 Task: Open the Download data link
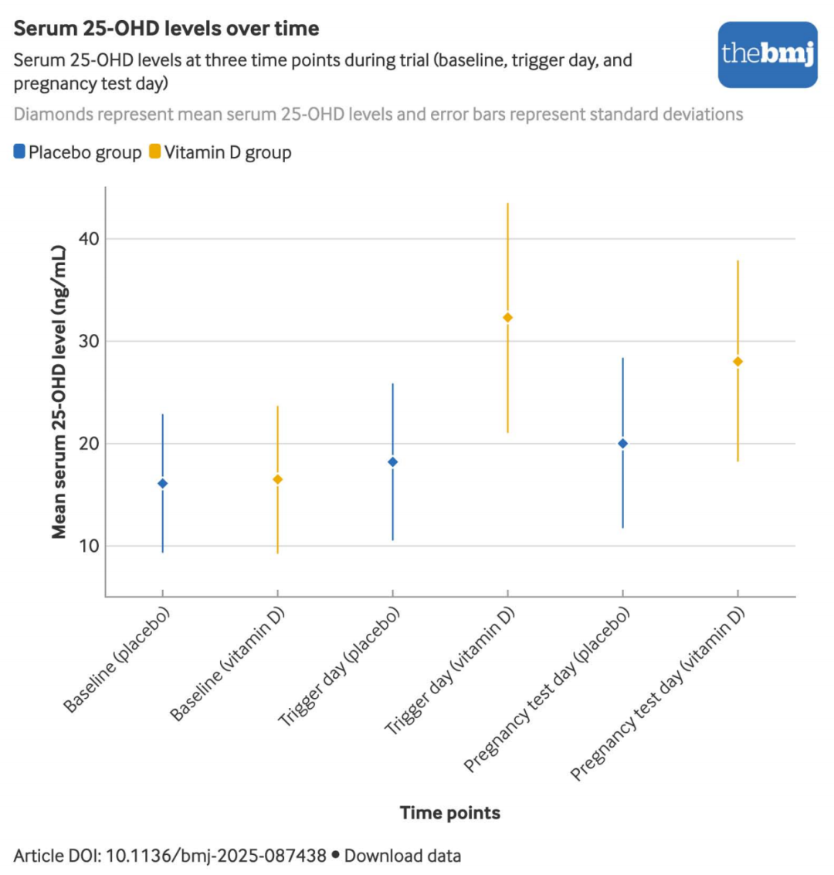click(402, 856)
